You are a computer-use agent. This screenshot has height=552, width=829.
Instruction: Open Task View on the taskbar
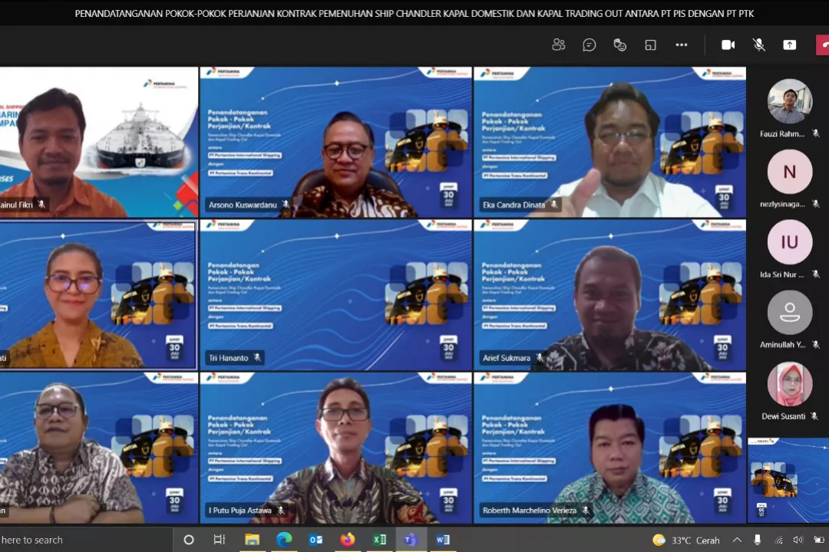219,540
